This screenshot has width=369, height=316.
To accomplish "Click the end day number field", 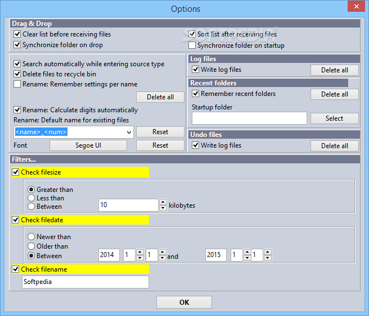I will [257, 255].
